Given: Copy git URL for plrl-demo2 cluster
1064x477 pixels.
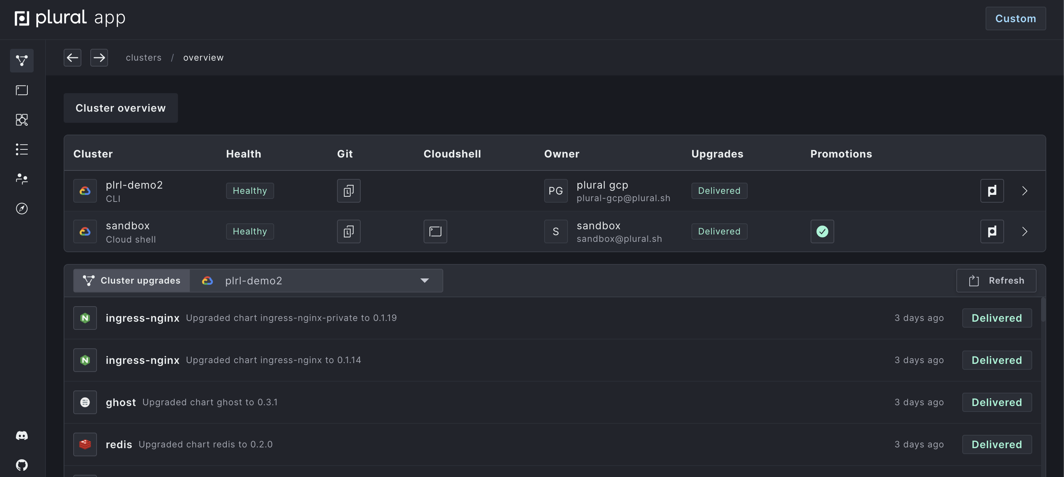Looking at the screenshot, I should coord(348,191).
